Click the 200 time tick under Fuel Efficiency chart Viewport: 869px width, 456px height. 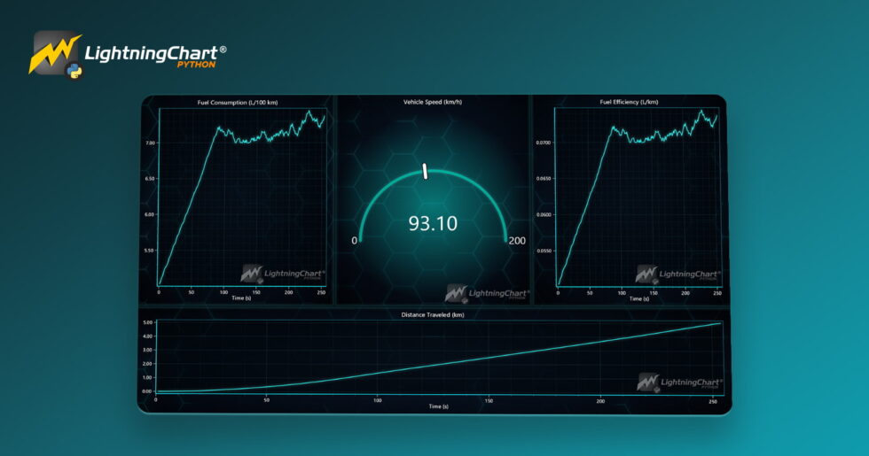685,293
